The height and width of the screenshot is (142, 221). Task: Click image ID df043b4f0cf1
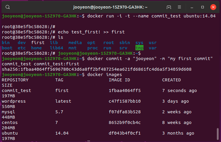coord(124,133)
